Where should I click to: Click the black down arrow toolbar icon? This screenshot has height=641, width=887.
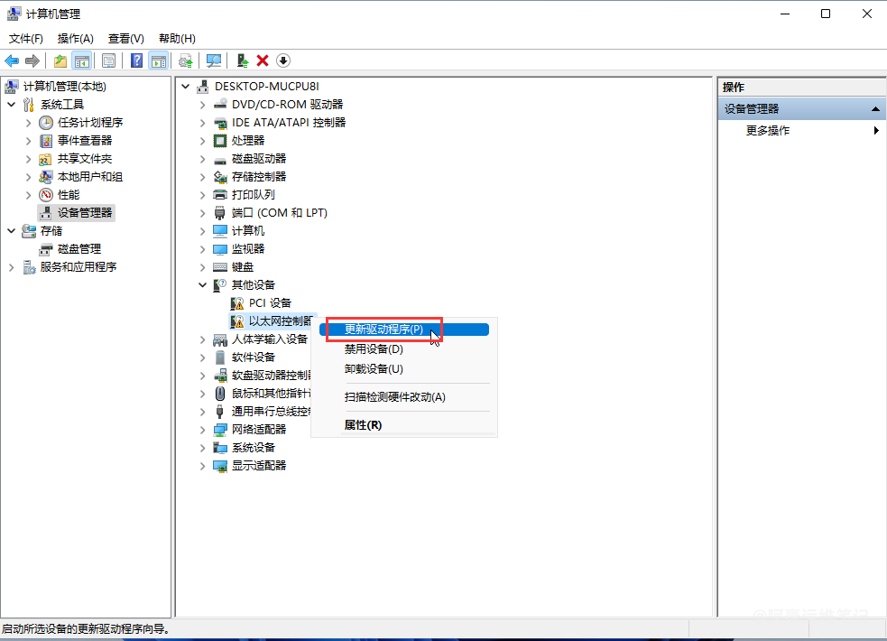tap(283, 60)
